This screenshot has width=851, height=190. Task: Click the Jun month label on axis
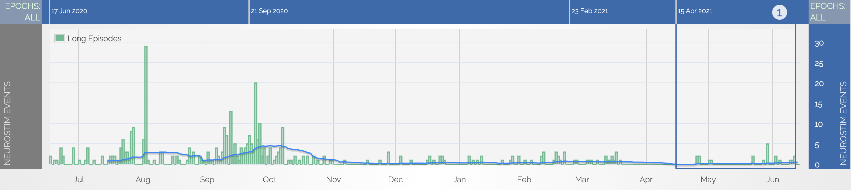click(772, 180)
